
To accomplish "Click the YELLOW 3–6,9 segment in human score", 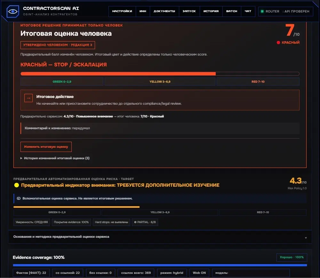I will (x=160, y=82).
